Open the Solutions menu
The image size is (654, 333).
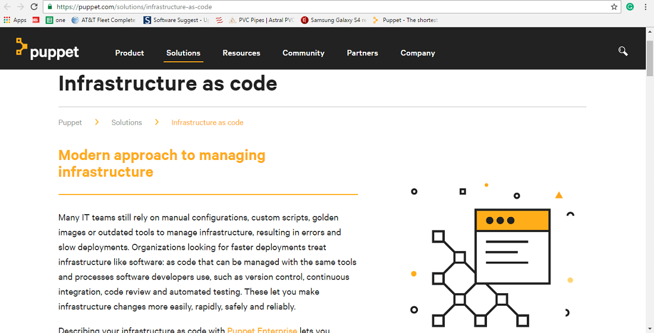pos(183,53)
